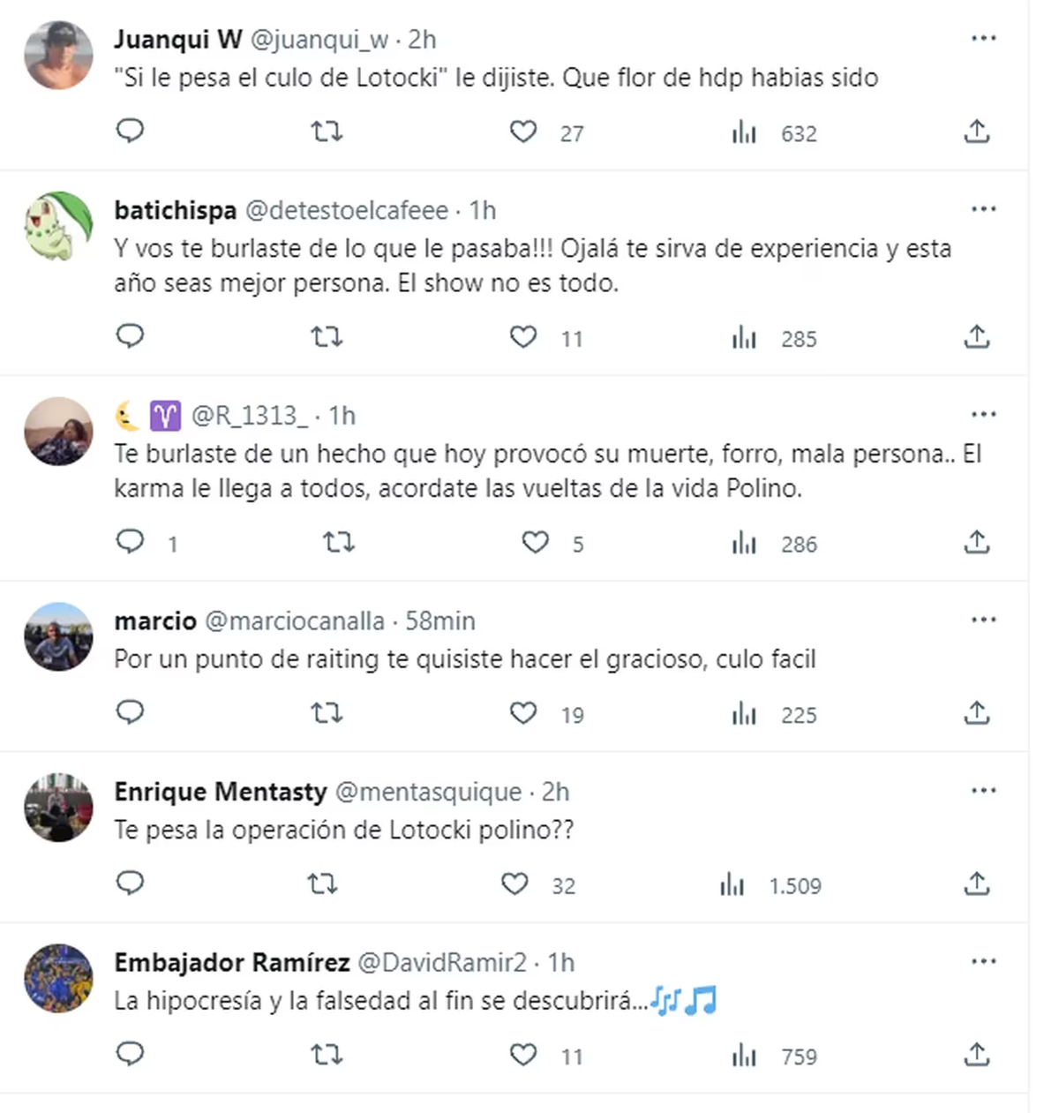1059x1113 pixels.
Task: Open more options on batichispa's tweet
Action: click(x=983, y=210)
